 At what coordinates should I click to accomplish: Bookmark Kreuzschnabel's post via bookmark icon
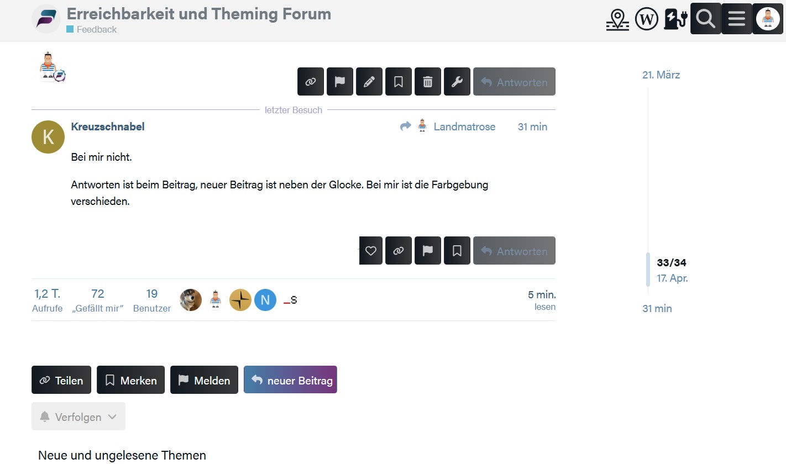[457, 251]
